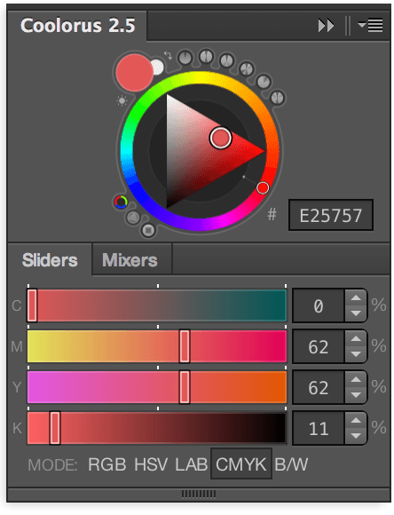Image resolution: width=394 pixels, height=515 pixels.
Task: Click the second color harmony pie icon
Action: click(x=206, y=56)
